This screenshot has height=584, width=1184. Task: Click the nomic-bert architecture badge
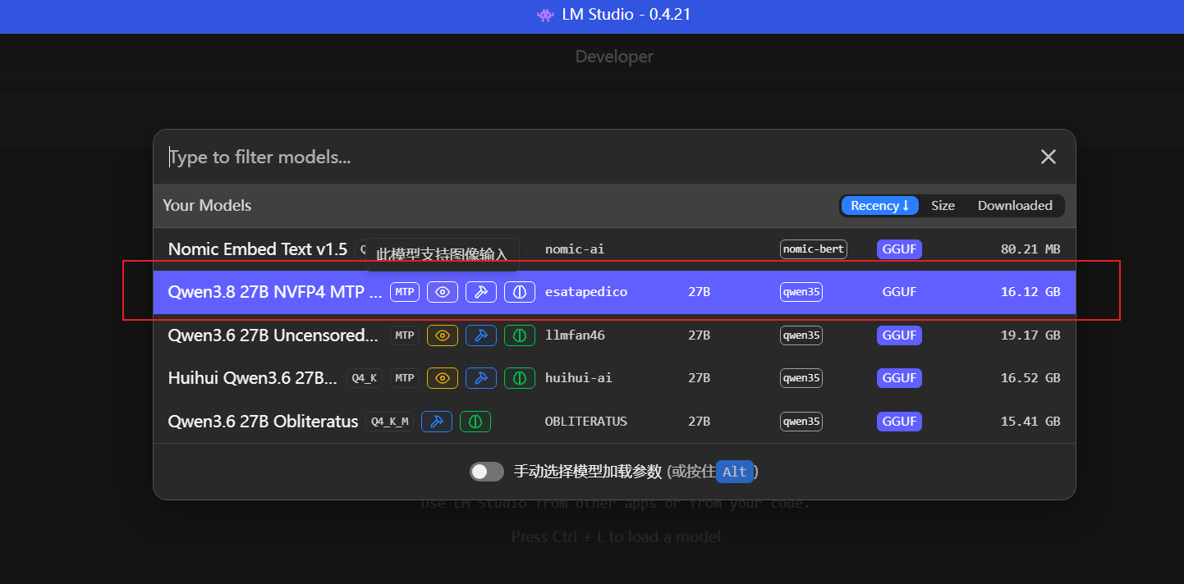[x=813, y=249]
